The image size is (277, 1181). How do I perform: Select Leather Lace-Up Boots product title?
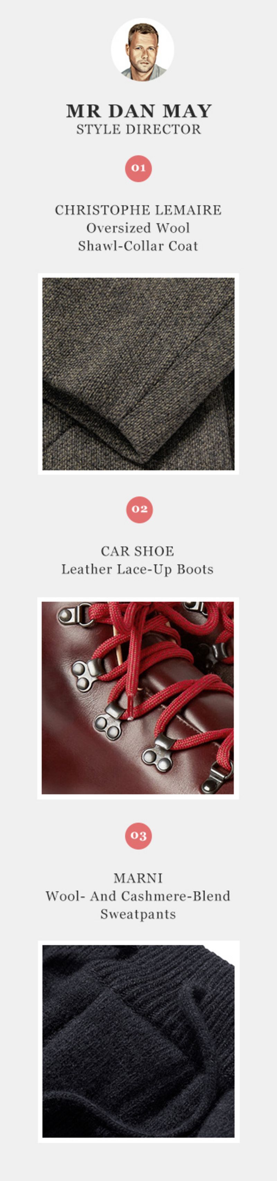pyautogui.click(x=137, y=569)
